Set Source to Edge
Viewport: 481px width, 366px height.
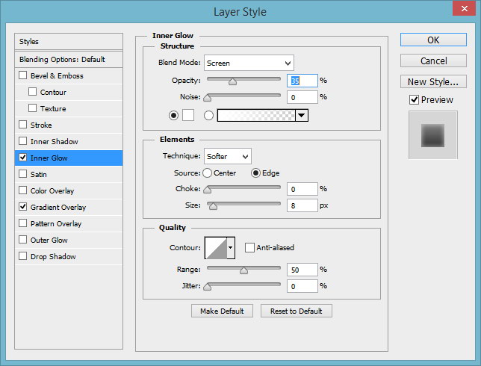pos(255,173)
